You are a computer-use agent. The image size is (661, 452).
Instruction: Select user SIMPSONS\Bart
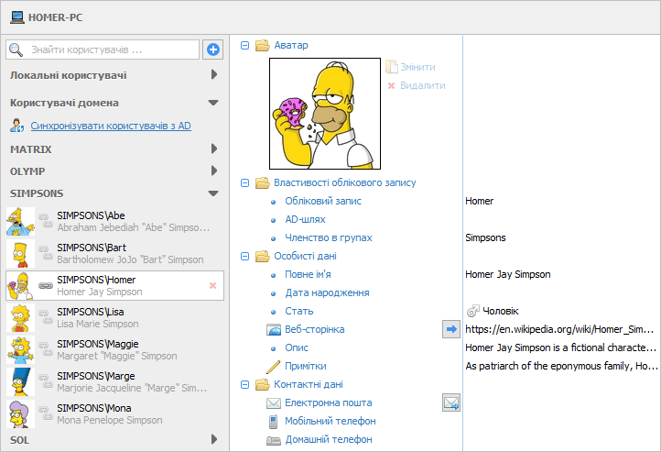click(114, 253)
